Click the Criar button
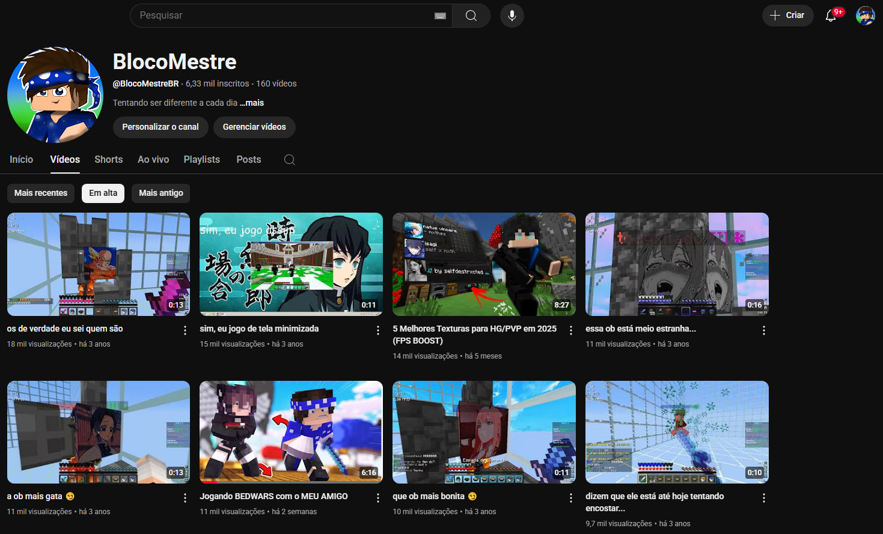The height and width of the screenshot is (534, 883). 788,16
